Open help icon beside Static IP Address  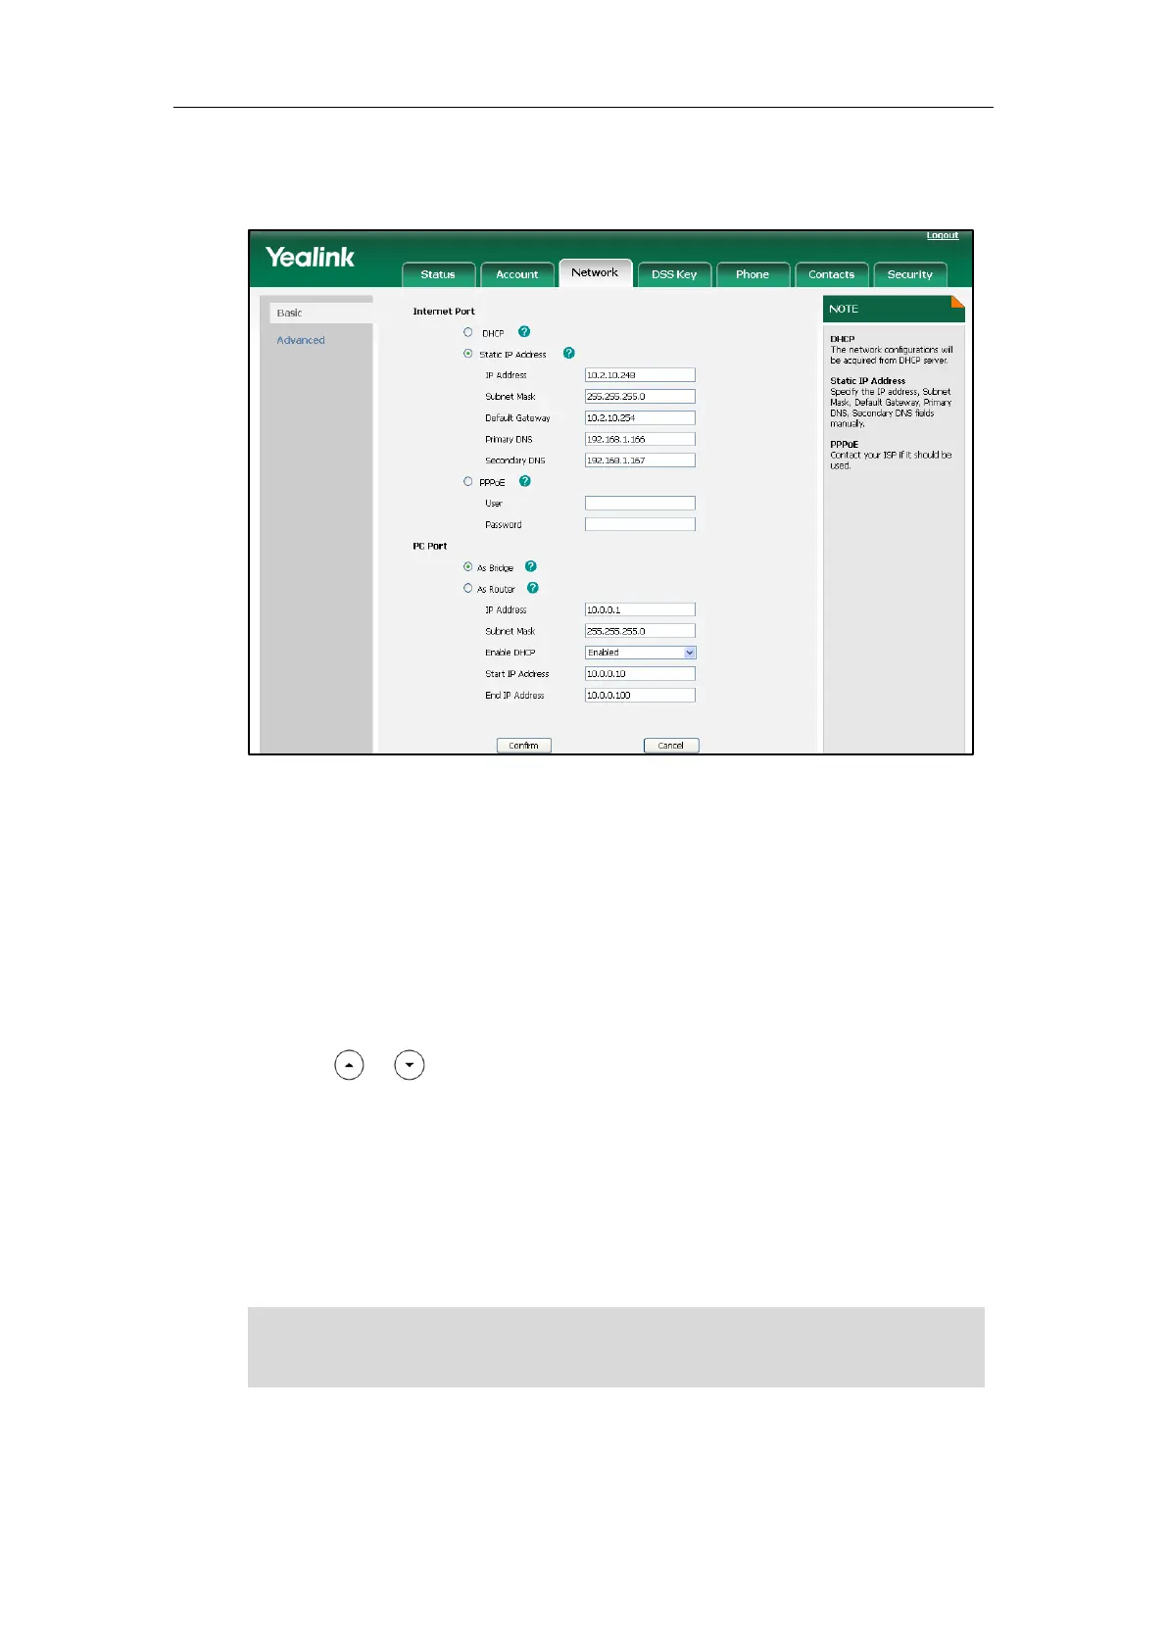click(x=569, y=353)
